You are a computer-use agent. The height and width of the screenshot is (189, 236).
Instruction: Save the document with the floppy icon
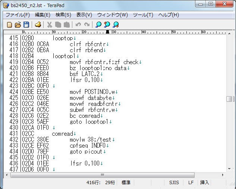point(26,25)
